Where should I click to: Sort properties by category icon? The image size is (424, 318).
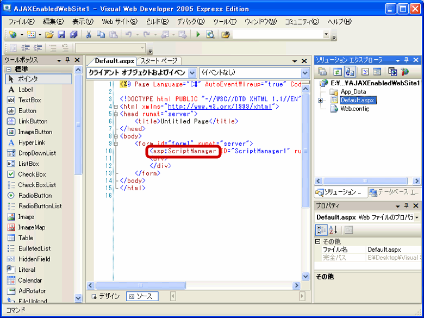(321, 230)
